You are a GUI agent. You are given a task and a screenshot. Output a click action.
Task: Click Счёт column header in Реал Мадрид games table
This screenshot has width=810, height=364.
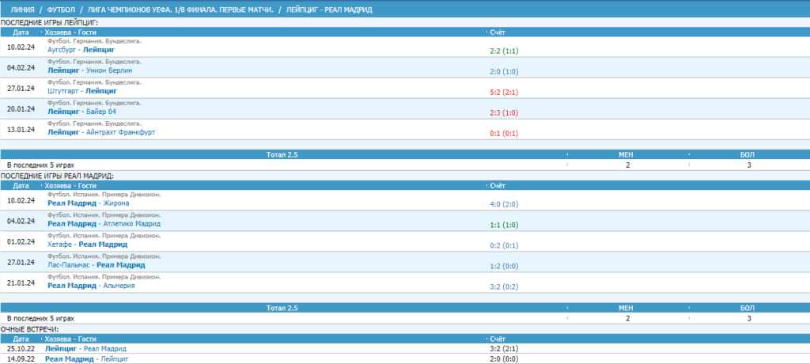[498, 185]
